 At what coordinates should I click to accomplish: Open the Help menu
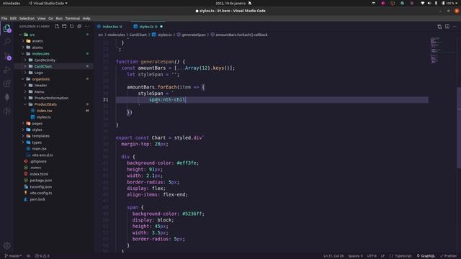tap(86, 18)
